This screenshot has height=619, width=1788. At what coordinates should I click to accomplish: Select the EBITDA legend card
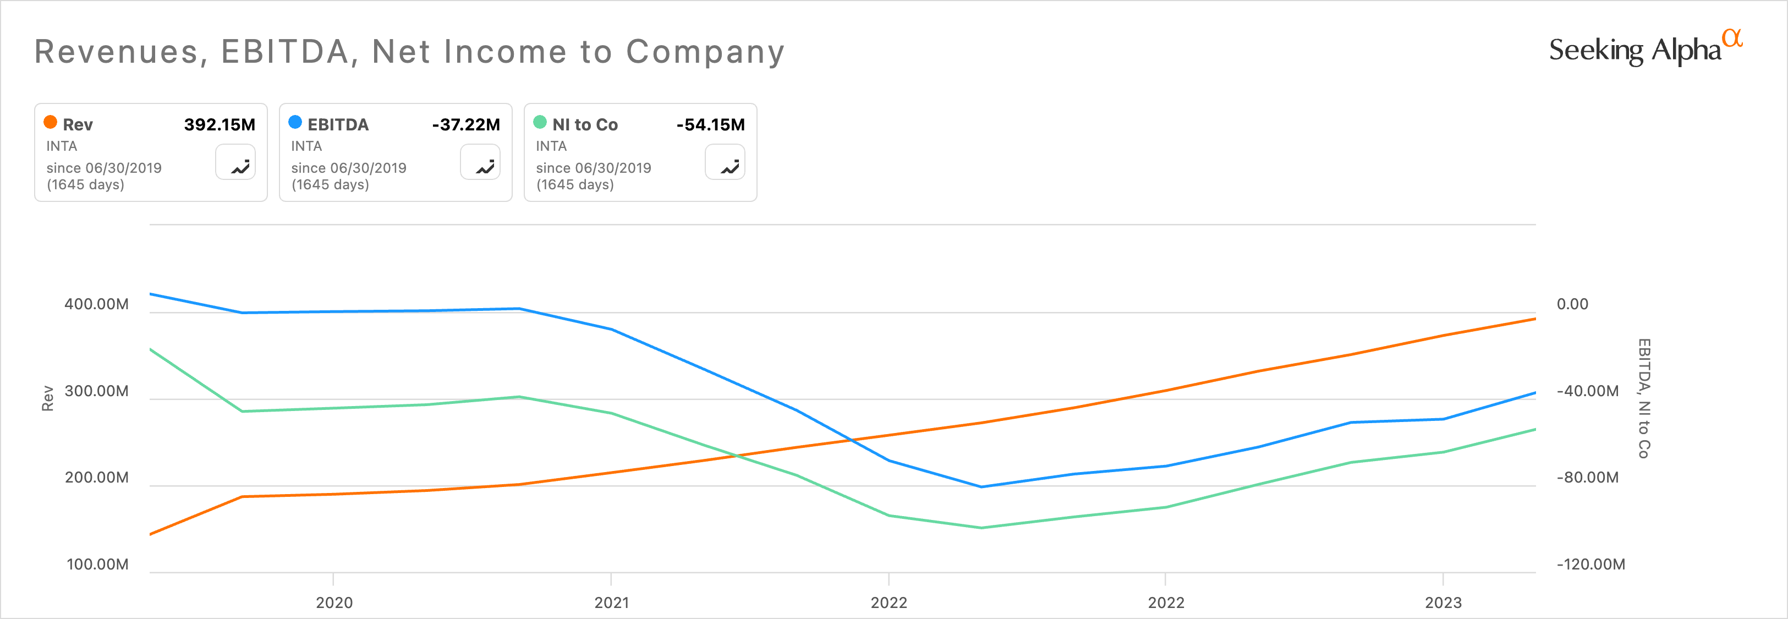point(396,152)
